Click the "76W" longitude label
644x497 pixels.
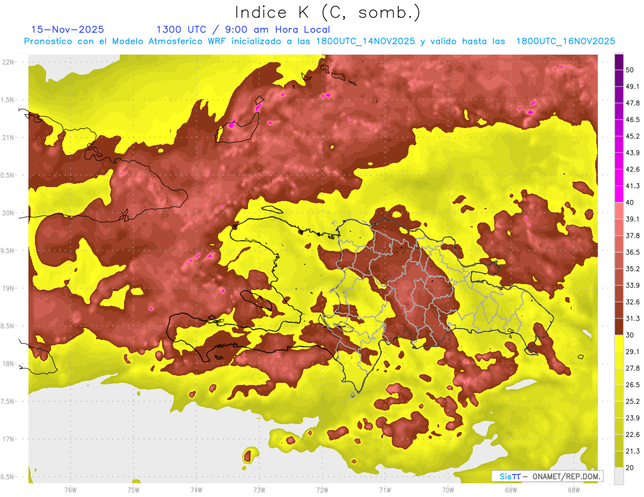click(x=70, y=490)
